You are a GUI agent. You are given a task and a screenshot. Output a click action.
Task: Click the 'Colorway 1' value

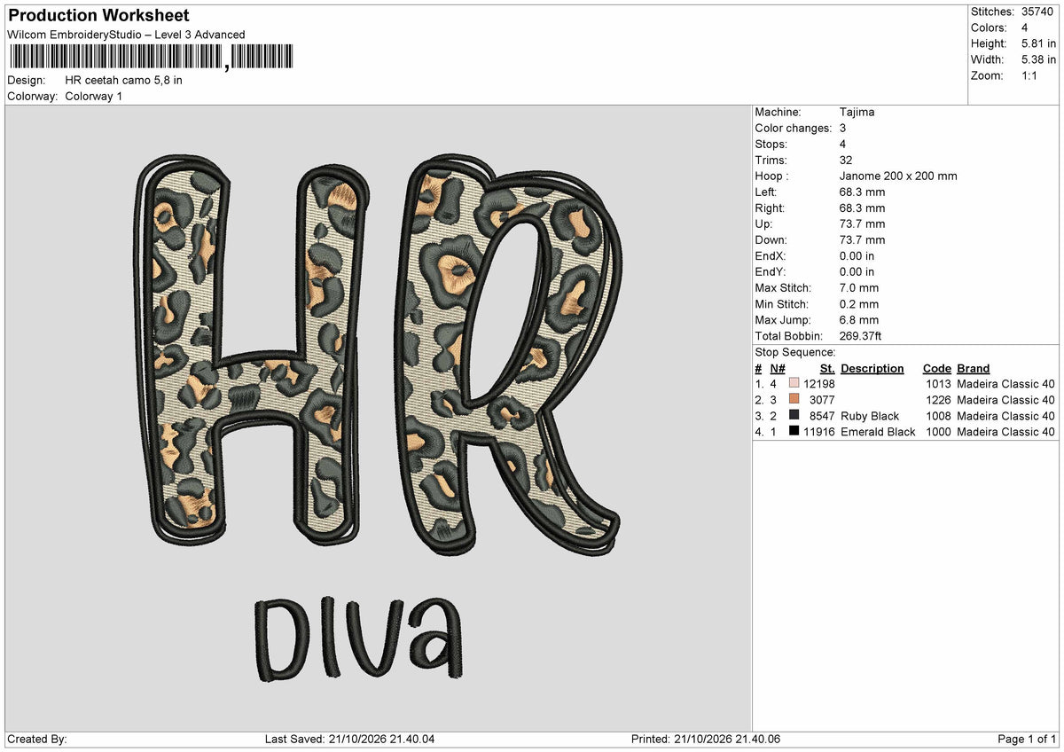(94, 96)
